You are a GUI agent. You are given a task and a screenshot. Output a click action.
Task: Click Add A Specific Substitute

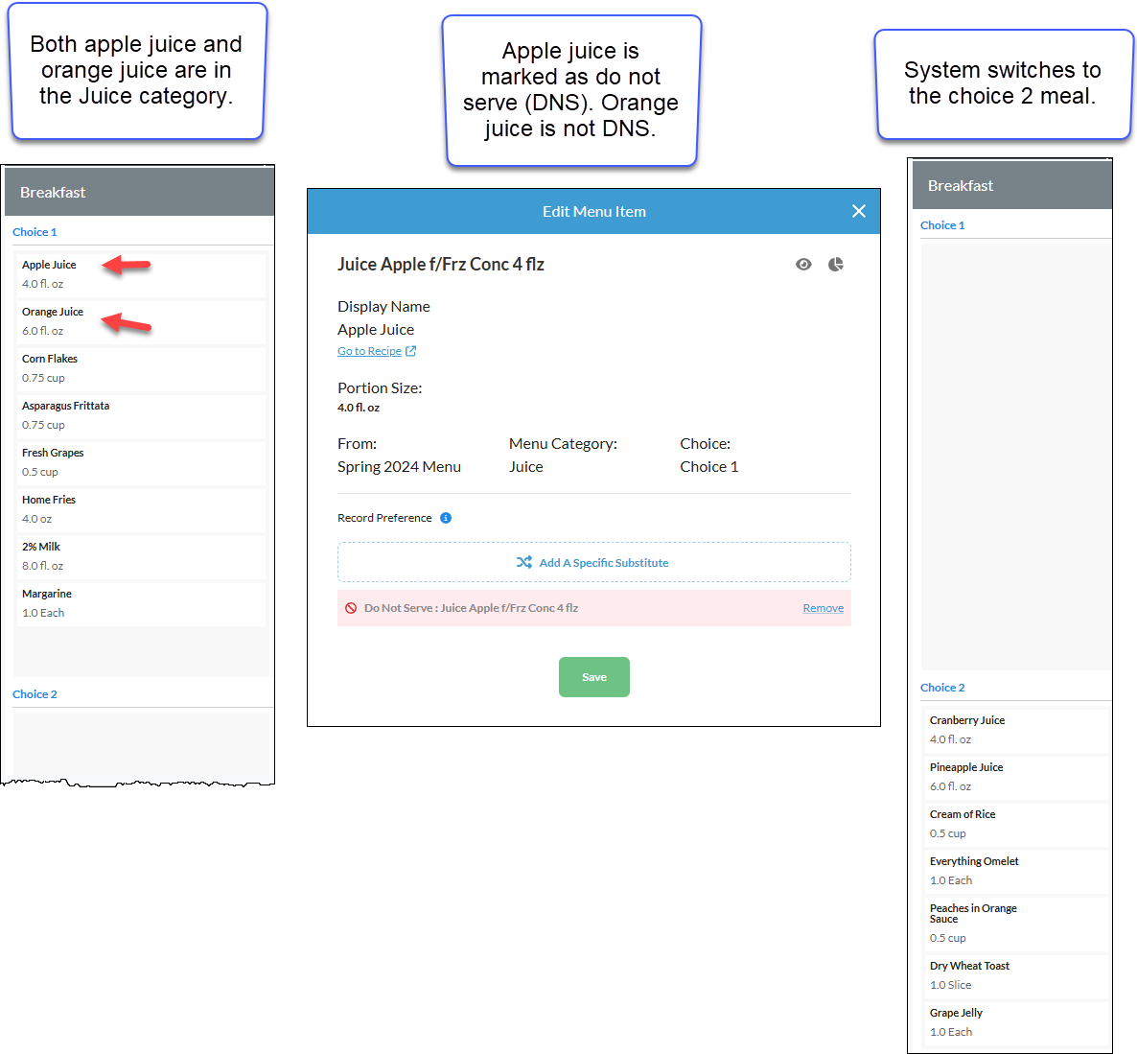[593, 562]
